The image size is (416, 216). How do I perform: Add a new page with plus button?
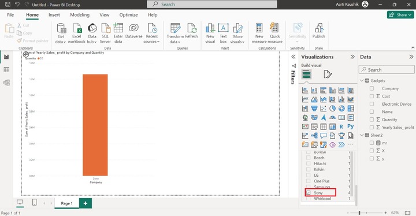tap(86, 203)
